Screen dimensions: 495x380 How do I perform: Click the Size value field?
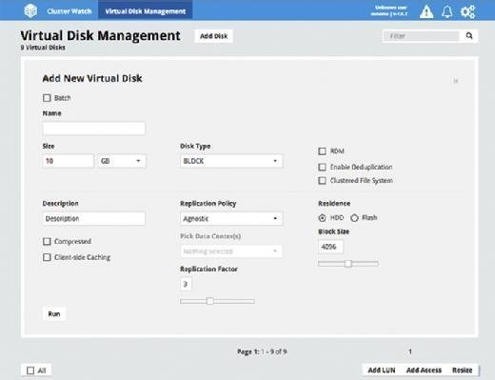coord(69,161)
